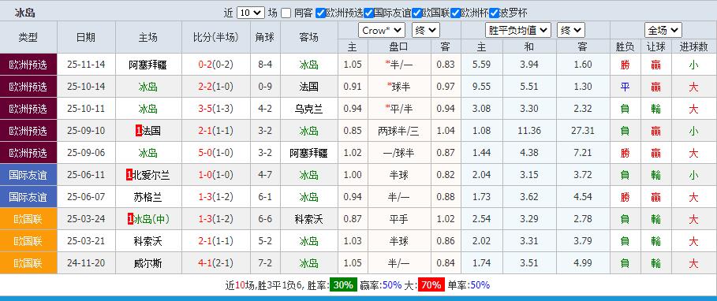Uncheck the 欧洲杯 filter checkbox

tap(455, 13)
